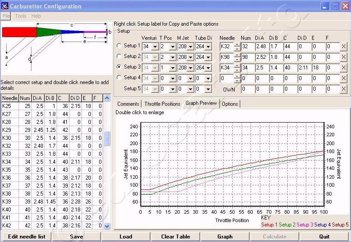The image size is (351, 242).
Task: Open the Setup 1 Venturi dropdown
Action: (155, 46)
